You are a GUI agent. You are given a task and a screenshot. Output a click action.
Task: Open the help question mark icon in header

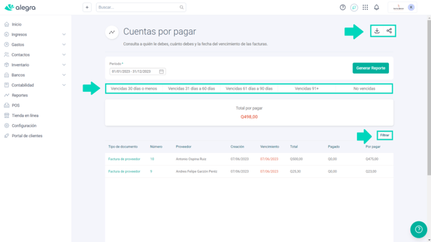343,8
